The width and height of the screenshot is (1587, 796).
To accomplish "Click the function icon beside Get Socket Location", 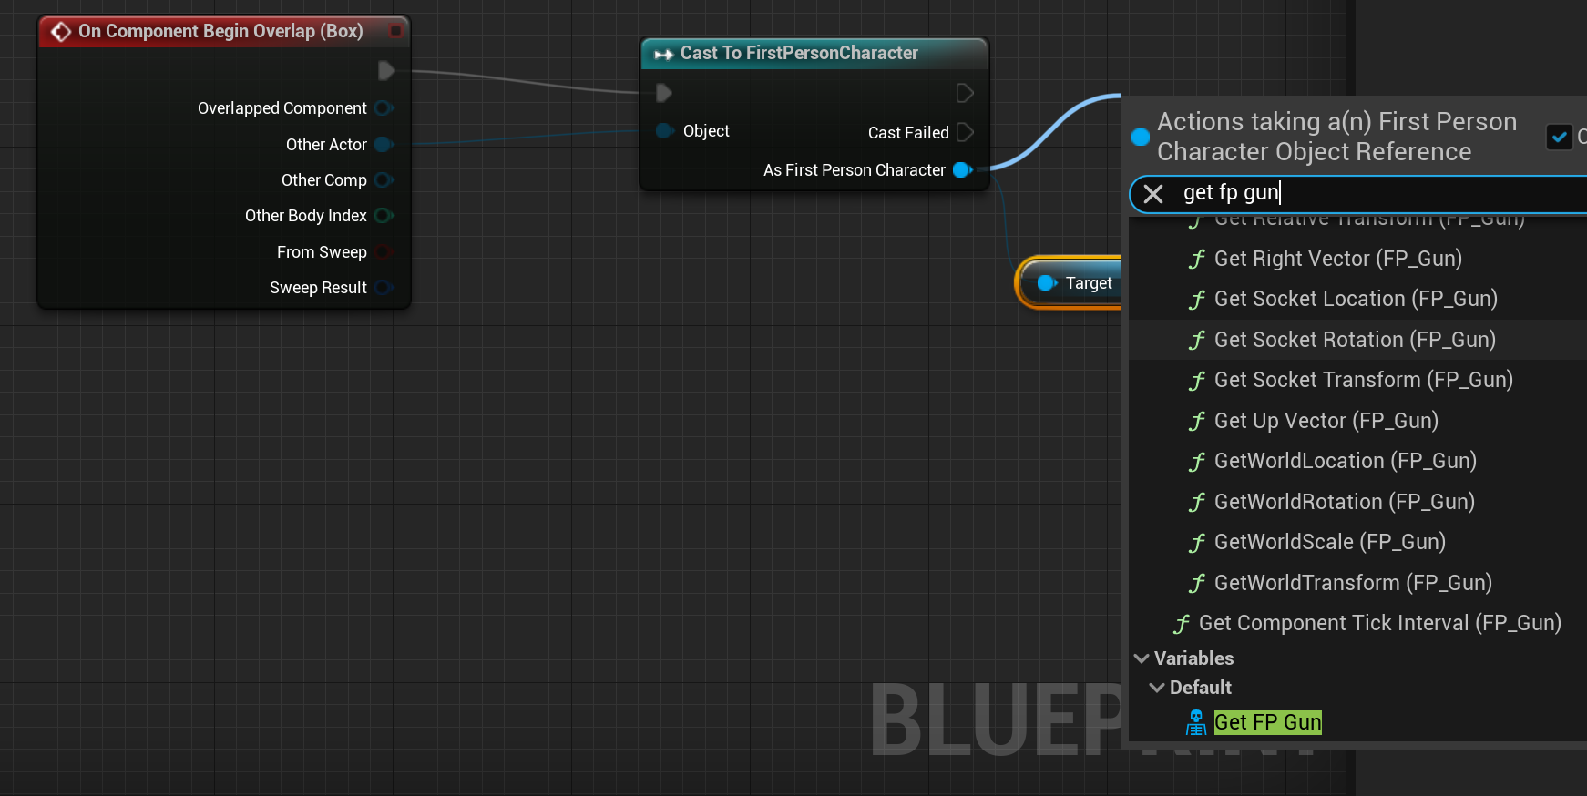I will (1197, 300).
